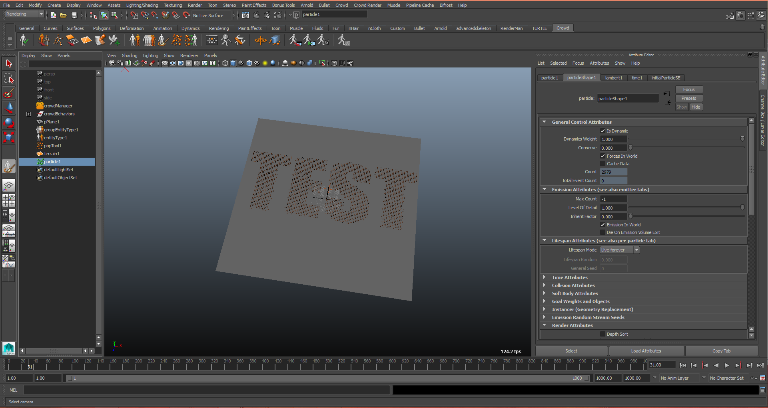The image size is (768, 408).
Task: Open the Lifespan Mode dropdown
Action: (x=620, y=250)
